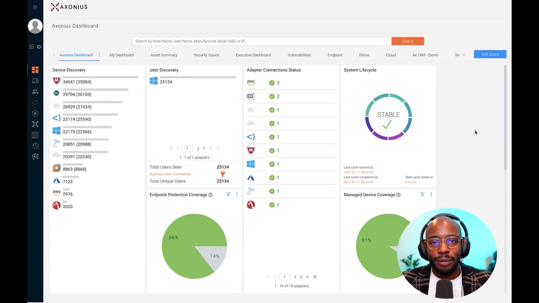Click the 14% gray slice of Endpoint pie
This screenshot has height=303, width=539.
(x=215, y=255)
